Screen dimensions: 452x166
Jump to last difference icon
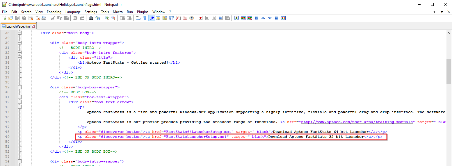[x=277, y=18]
